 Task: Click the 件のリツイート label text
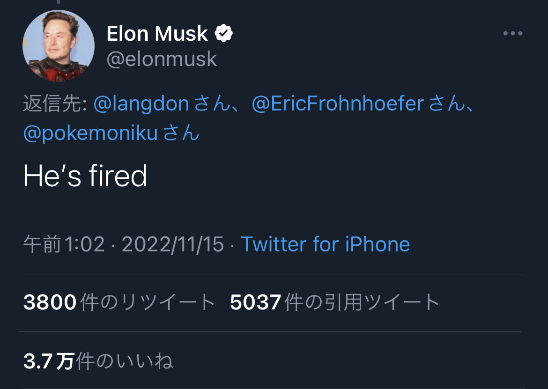coord(148,302)
